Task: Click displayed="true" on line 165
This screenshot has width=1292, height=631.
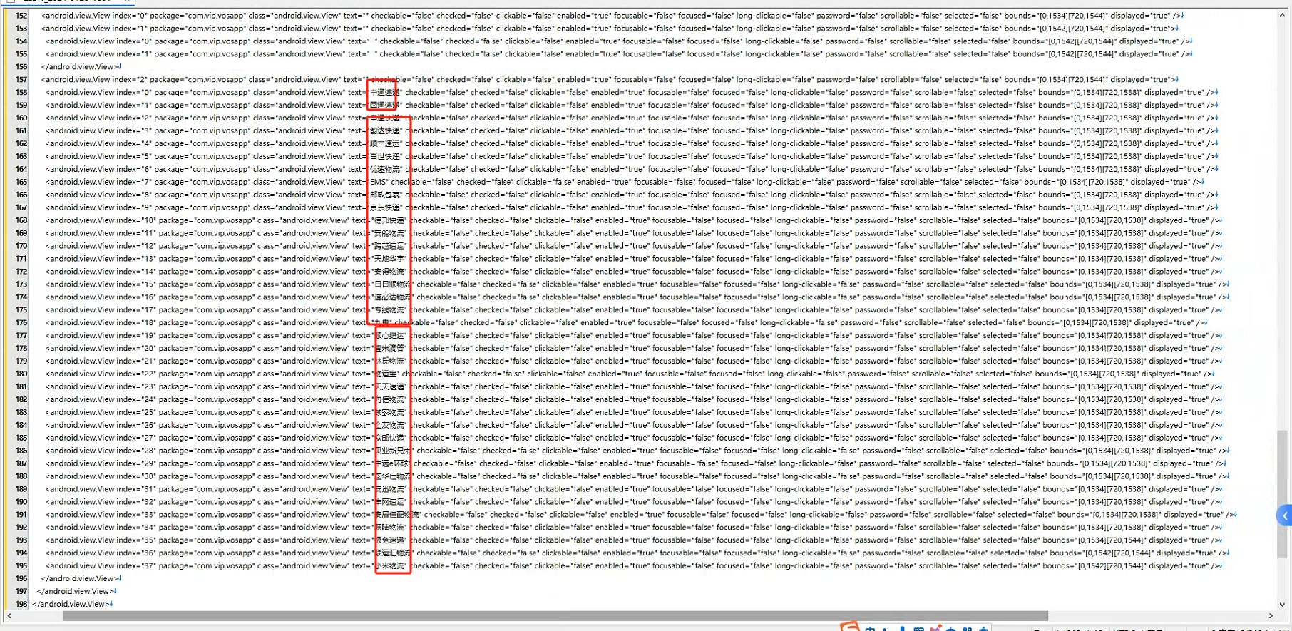Action: pos(1160,182)
